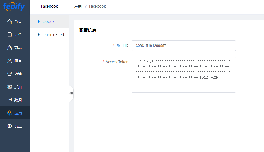Click the 配置信息 section heading
This screenshot has height=152, width=264.
[88, 30]
